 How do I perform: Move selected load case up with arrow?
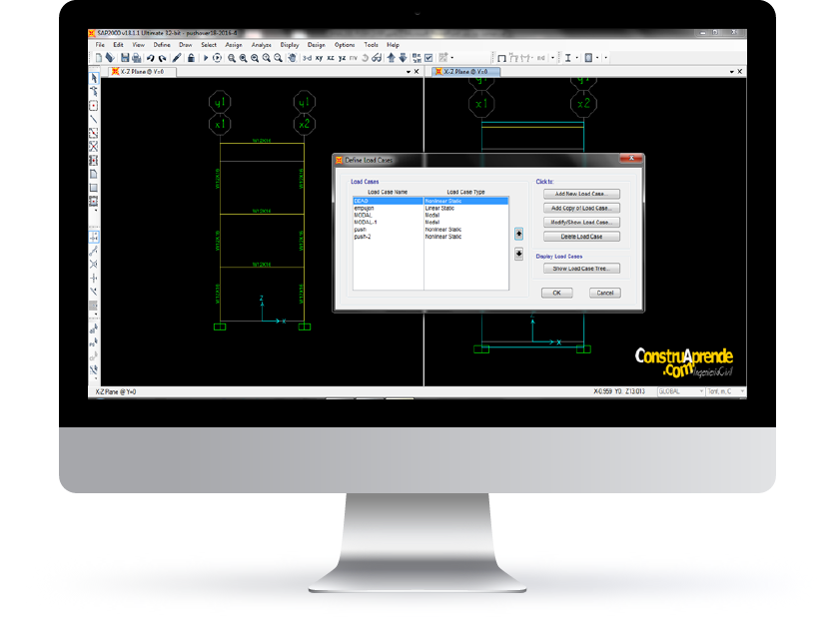[518, 234]
